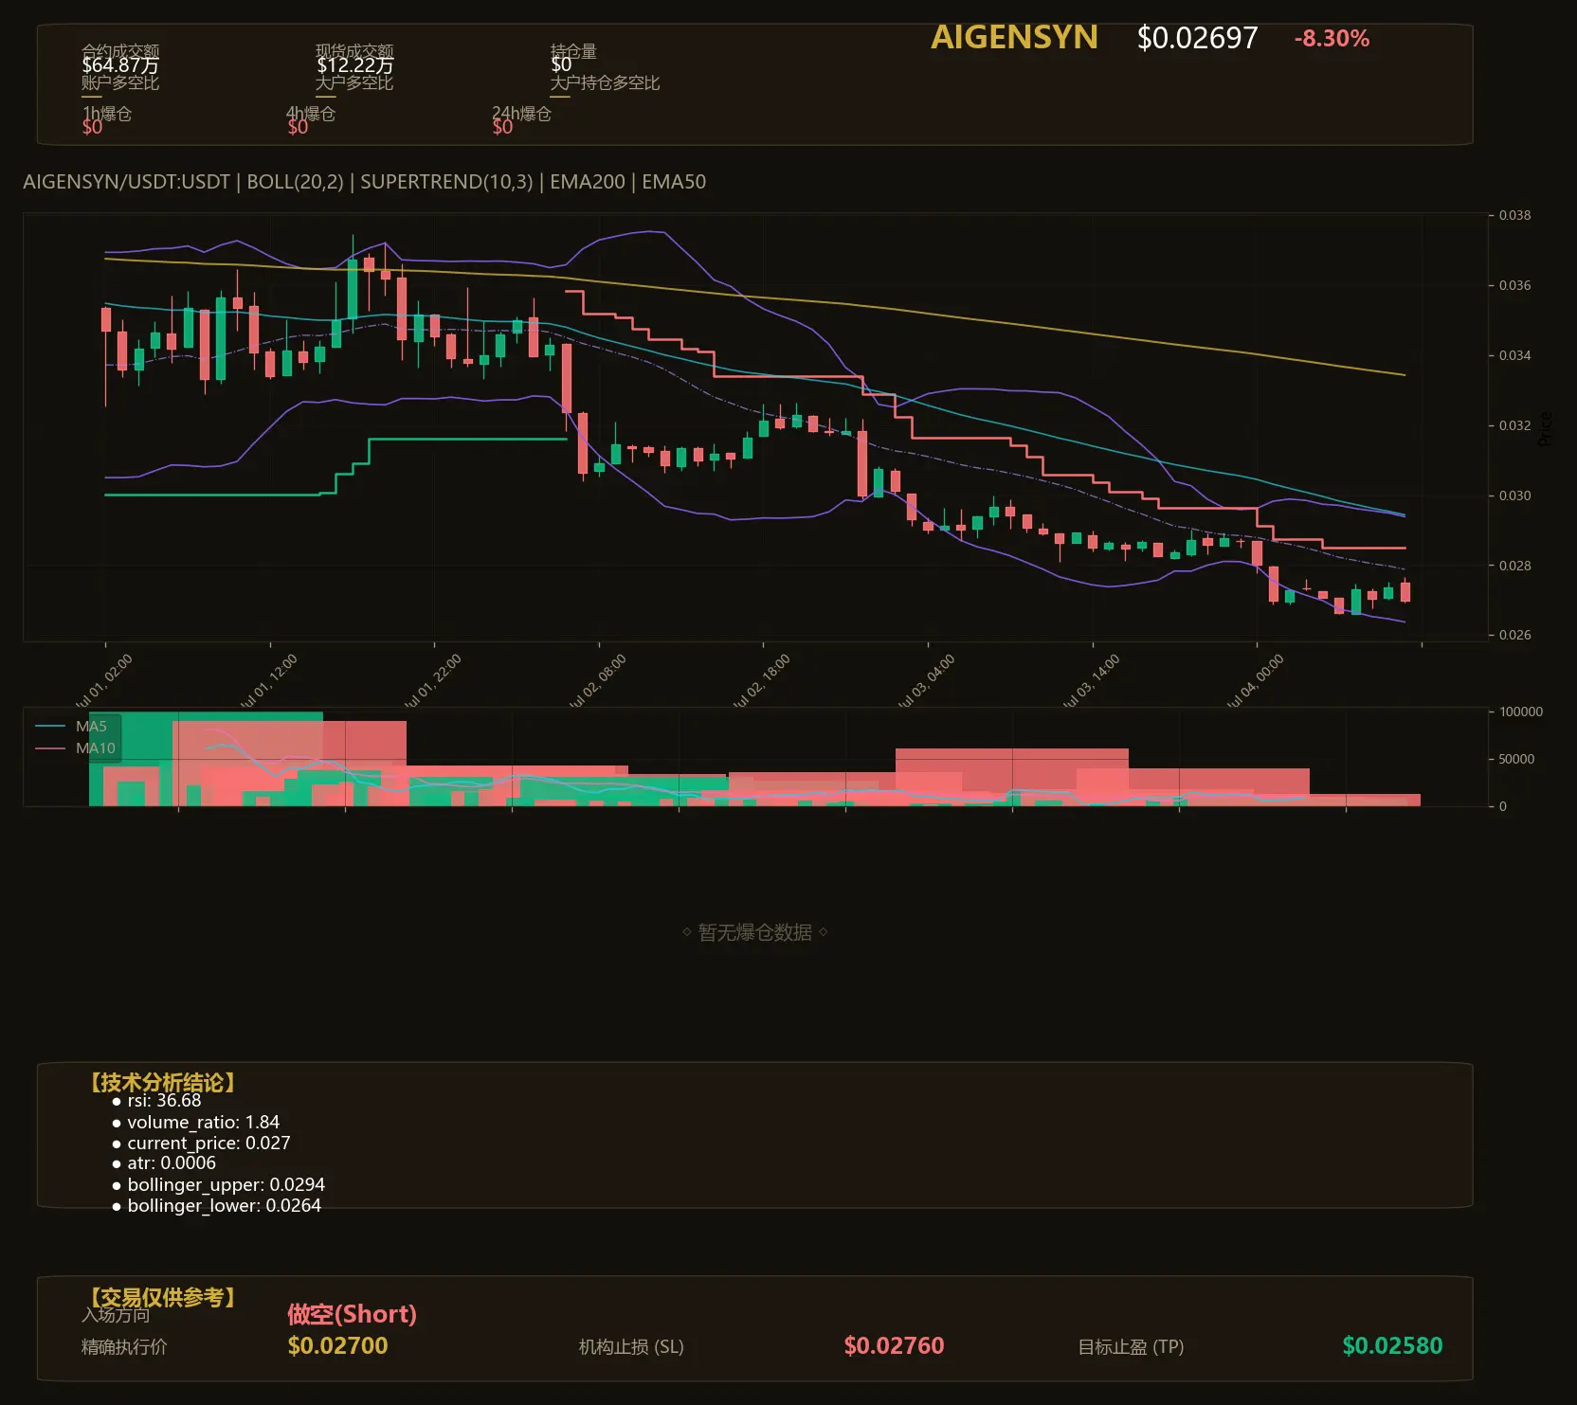Click the 24h爆仓 liquidation label
The image size is (1577, 1405).
pyautogui.click(x=521, y=114)
